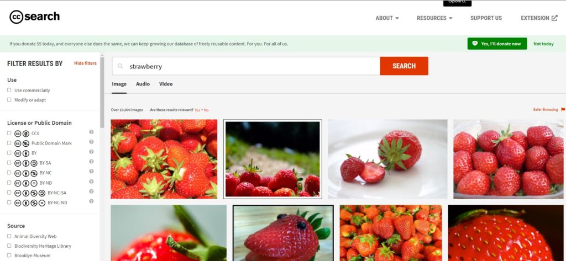Open help icon next to Public Domain Mark
566x261 pixels.
pyautogui.click(x=91, y=142)
